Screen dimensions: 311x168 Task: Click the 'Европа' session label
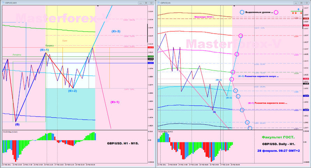[49, 45]
